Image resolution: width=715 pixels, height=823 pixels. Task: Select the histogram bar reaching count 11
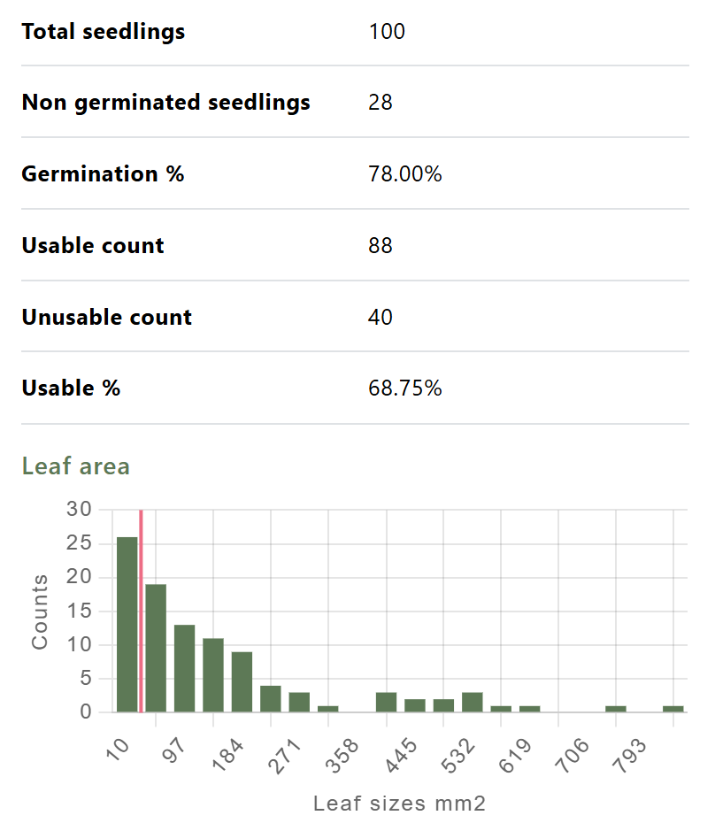[213, 674]
